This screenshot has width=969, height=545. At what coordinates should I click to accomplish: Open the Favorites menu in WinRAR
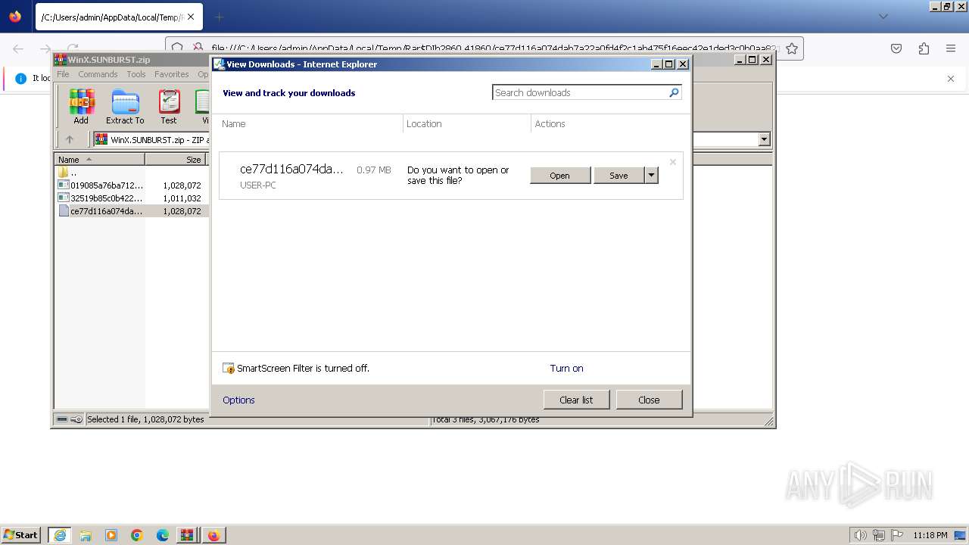172,74
